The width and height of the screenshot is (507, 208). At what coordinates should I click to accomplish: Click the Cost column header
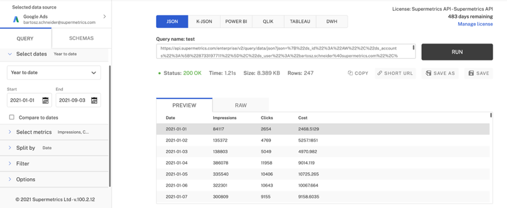click(x=303, y=118)
